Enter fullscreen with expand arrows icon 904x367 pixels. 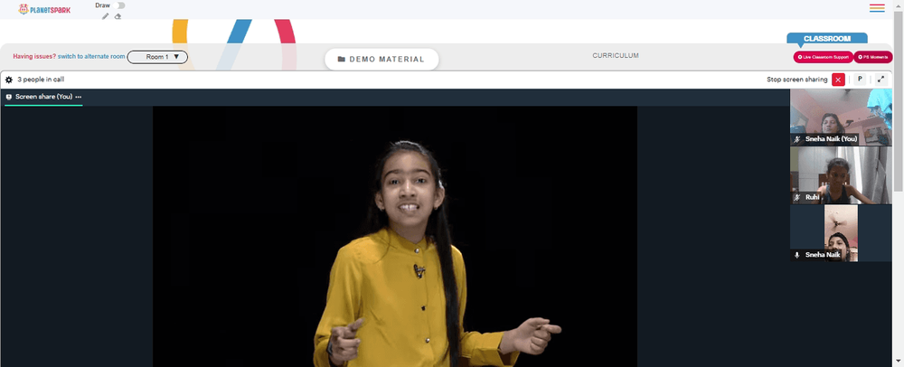(880, 80)
